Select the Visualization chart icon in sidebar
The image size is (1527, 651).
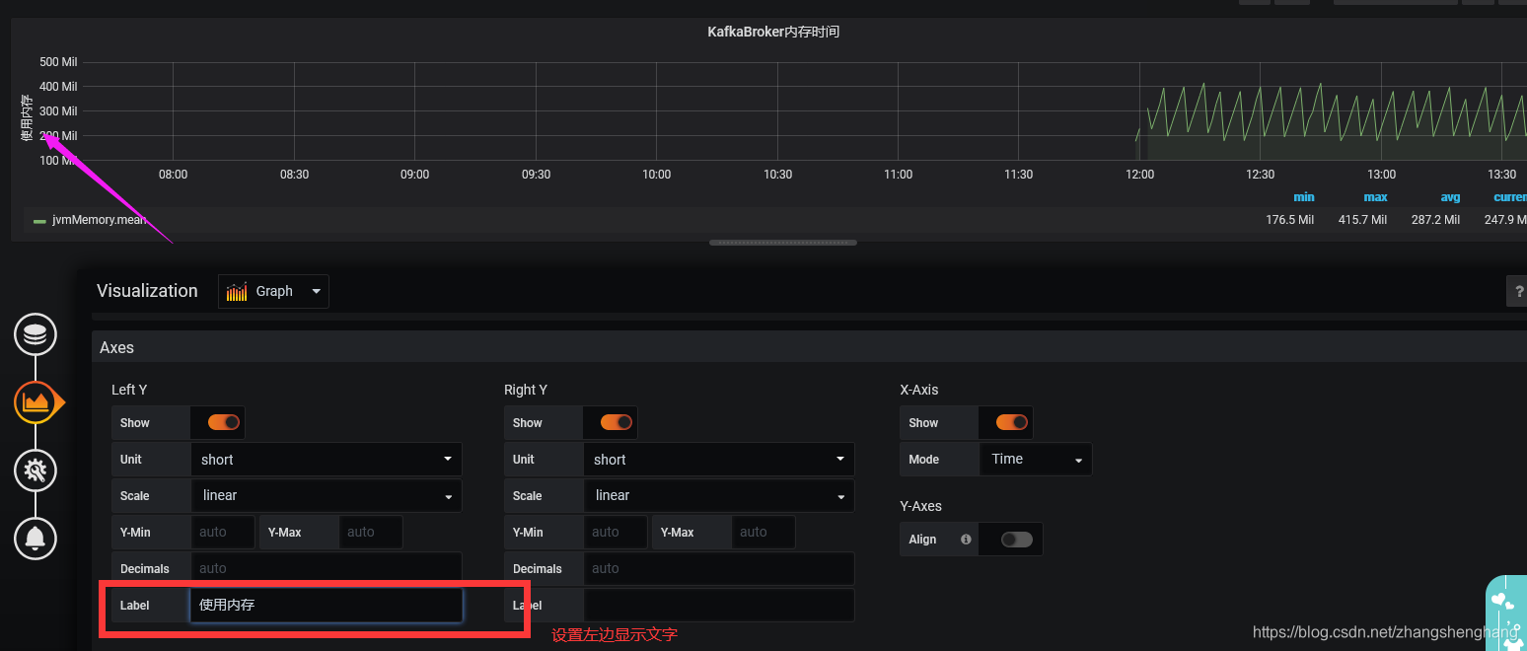click(x=36, y=402)
